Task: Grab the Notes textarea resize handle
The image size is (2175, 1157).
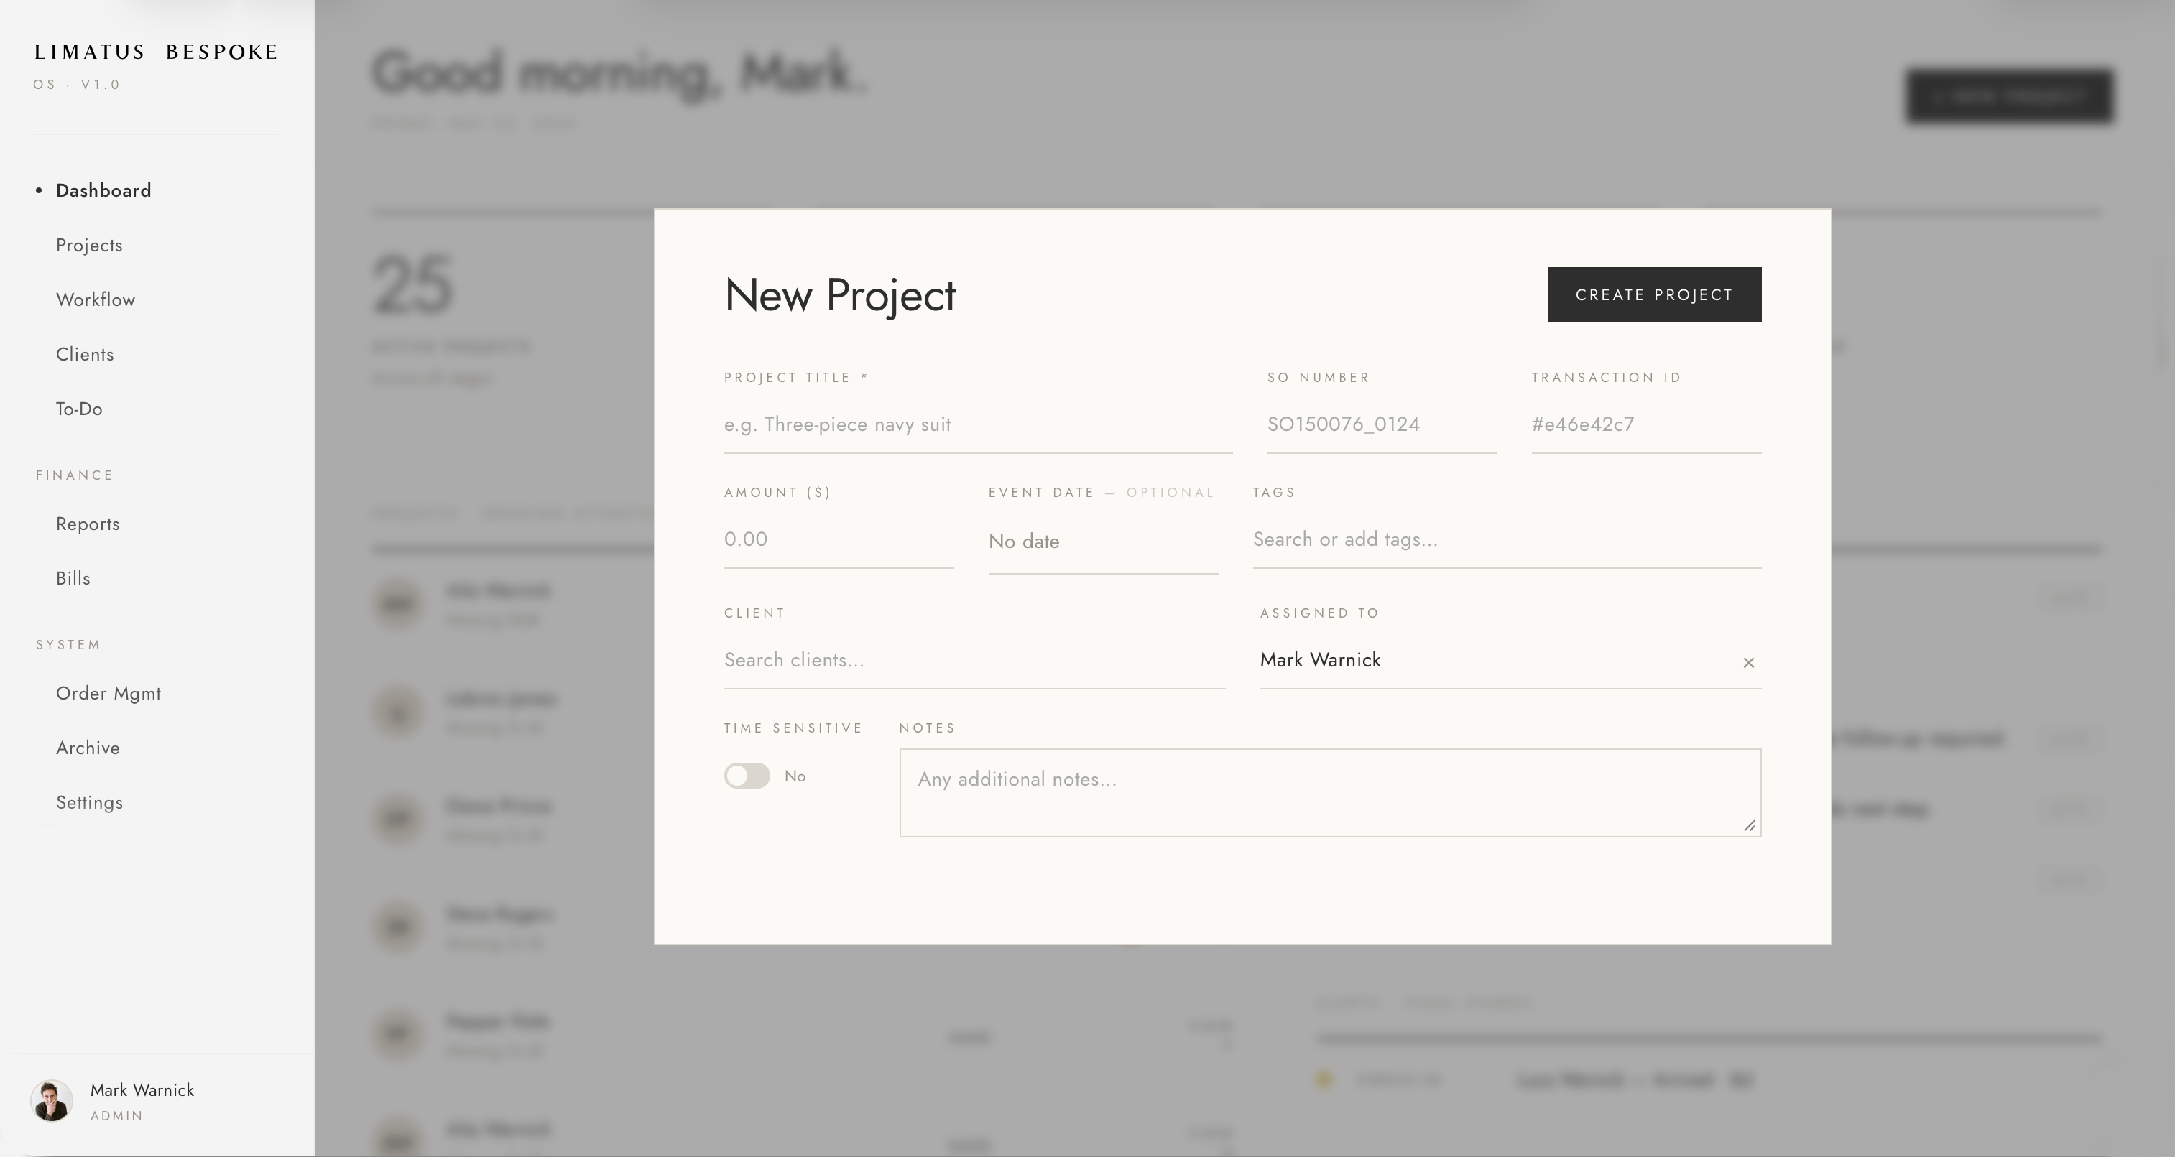Action: point(1750,825)
